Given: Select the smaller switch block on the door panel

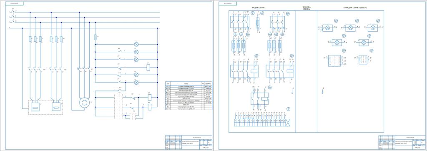Looking at the screenshot, I should [364, 60].
